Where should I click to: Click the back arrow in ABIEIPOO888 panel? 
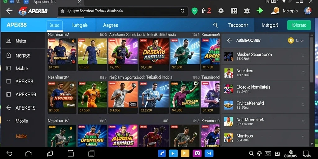[x=229, y=40]
